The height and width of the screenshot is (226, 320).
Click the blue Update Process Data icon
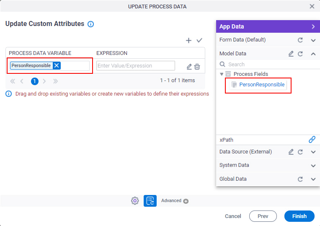[150, 201]
